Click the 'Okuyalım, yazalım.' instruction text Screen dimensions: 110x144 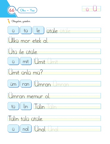(x=21, y=21)
